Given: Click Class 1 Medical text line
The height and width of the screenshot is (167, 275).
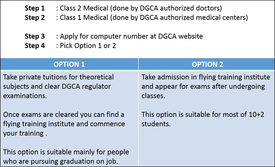Looking at the screenshot, I should (x=152, y=17).
